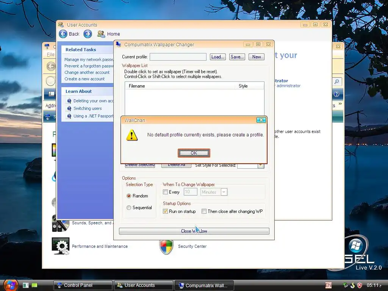Click the green quick launch taskbar icon
This screenshot has width=388, height=291.
(34, 285)
